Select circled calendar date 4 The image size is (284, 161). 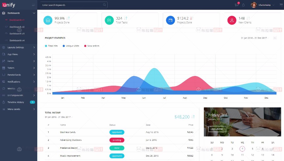[242, 149]
